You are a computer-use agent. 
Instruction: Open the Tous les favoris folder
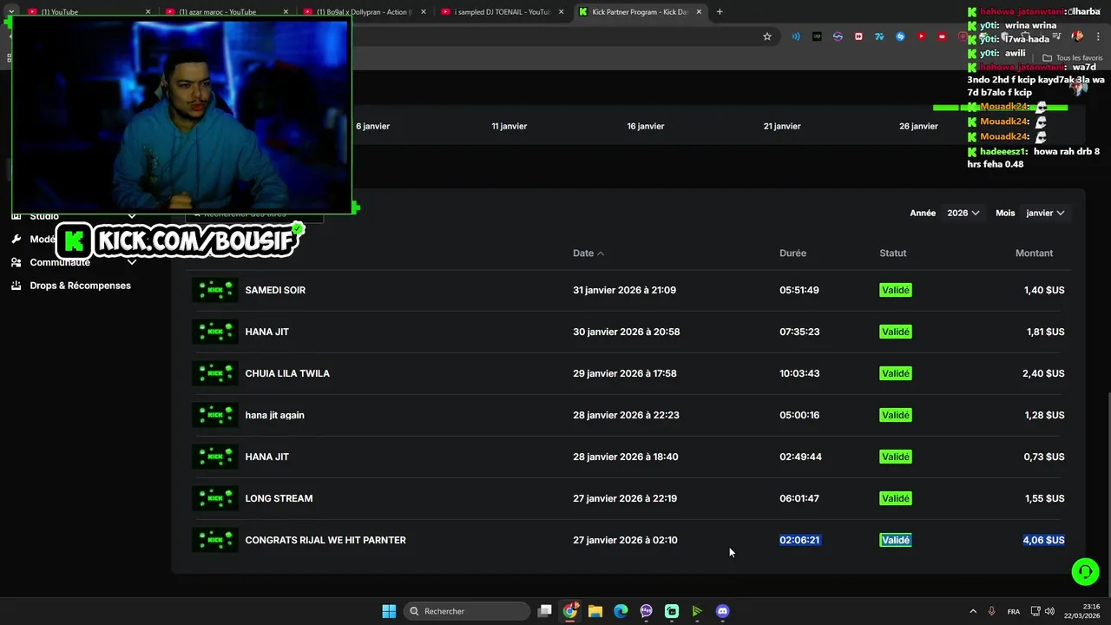pos(1072,57)
